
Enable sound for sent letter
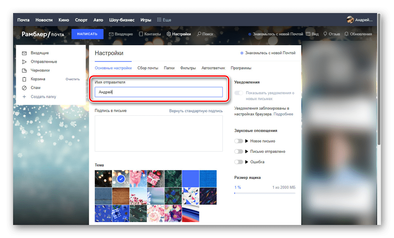pos(238,152)
